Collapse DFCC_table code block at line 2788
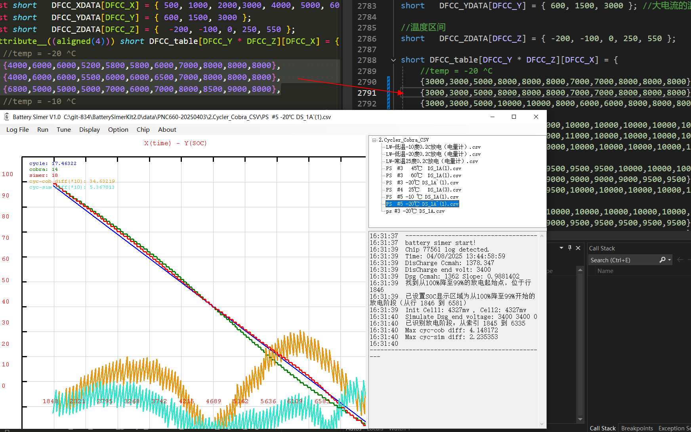Screen dimensions: 691x432 point(393,60)
